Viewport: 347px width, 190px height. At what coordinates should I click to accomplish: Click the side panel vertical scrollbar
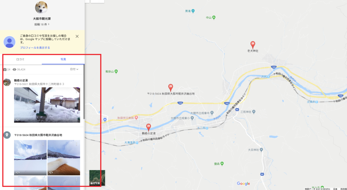coord(84,92)
